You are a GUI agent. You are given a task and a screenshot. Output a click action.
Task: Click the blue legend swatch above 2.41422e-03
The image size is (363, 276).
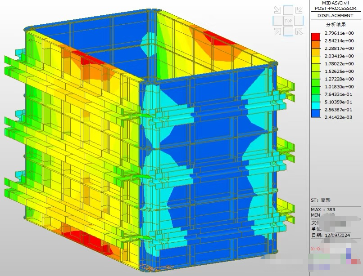[x=316, y=113]
